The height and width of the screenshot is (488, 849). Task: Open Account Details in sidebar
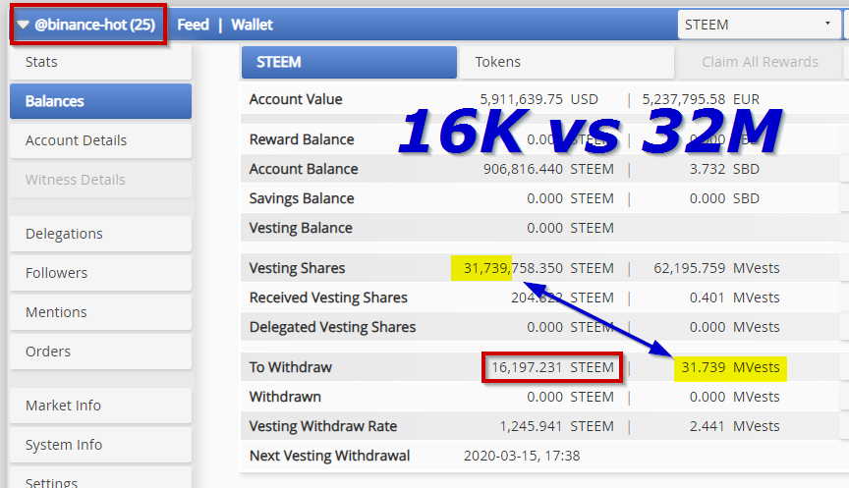(100, 140)
